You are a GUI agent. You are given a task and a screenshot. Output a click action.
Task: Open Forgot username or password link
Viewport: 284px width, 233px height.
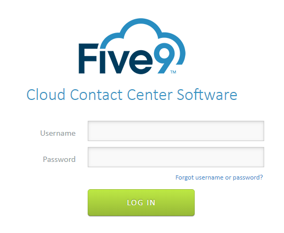coord(219,177)
